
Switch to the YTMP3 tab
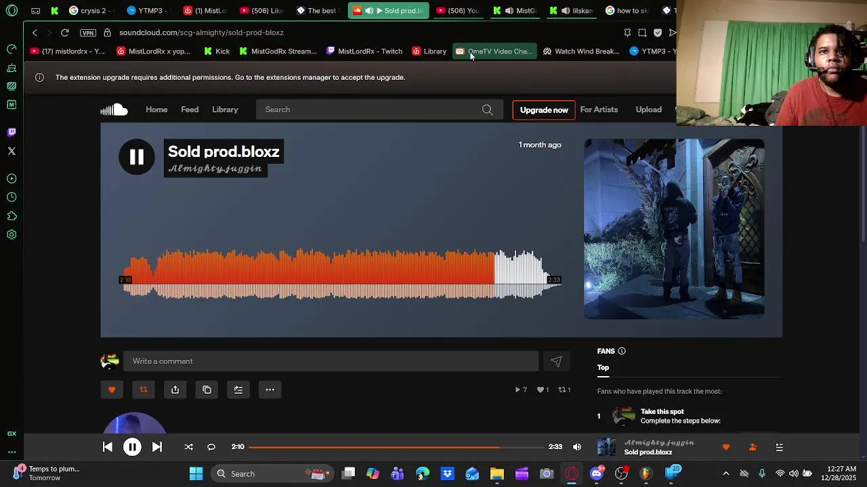point(150,11)
